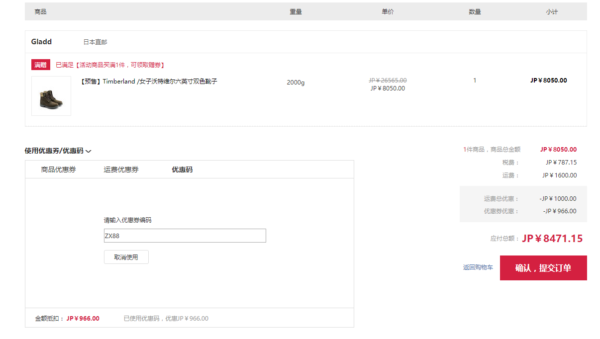Submit order with 确认，提交订单 button
This screenshot has width=600, height=339.
point(543,268)
